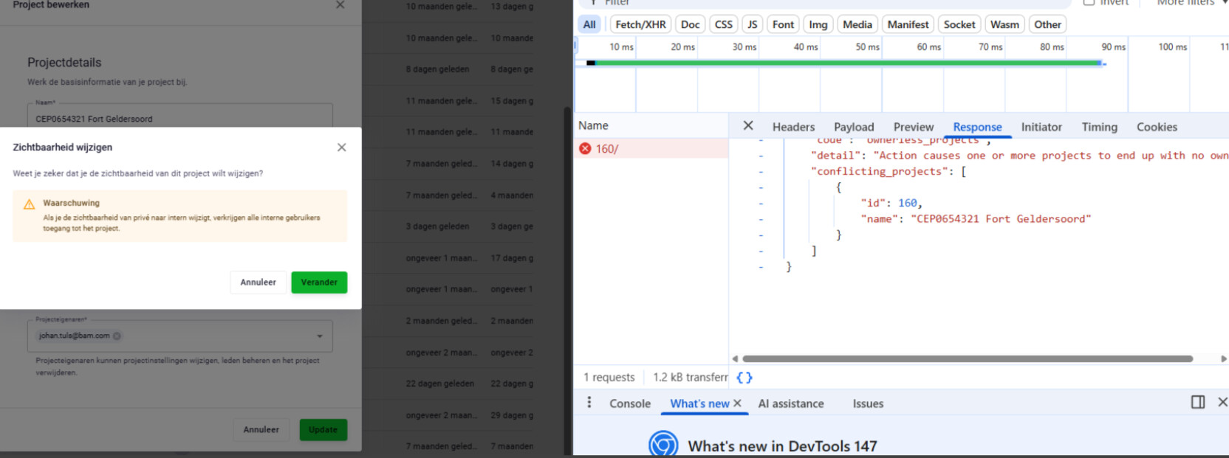Viewport: 1229px width, 458px height.
Task: Collapse the conflicting_projects JSON array
Action: click(x=761, y=172)
